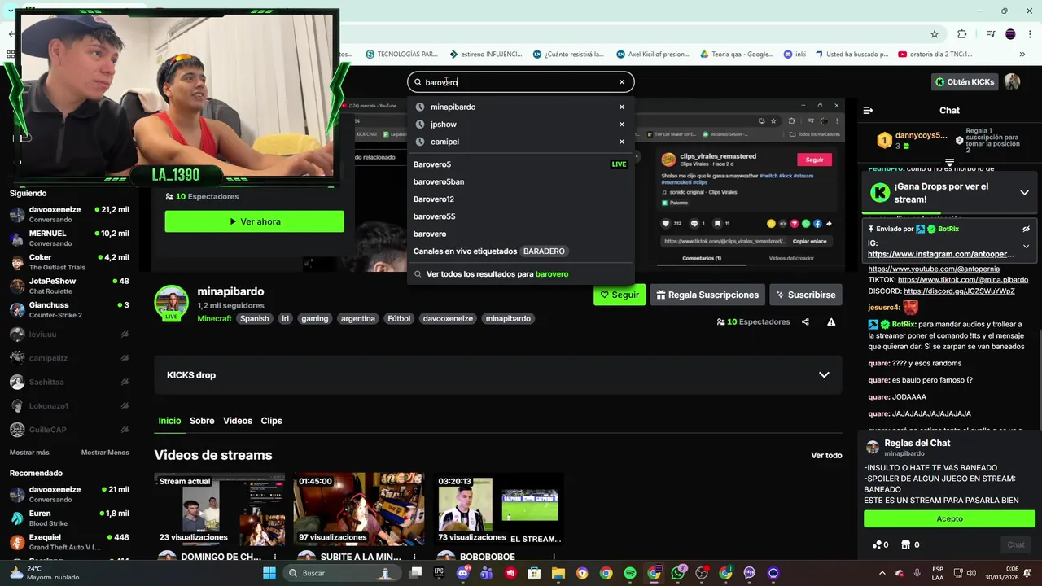Viewport: 1042px width, 586px height.
Task: Expand the pinned BotRix message chevron
Action: pos(1026,246)
